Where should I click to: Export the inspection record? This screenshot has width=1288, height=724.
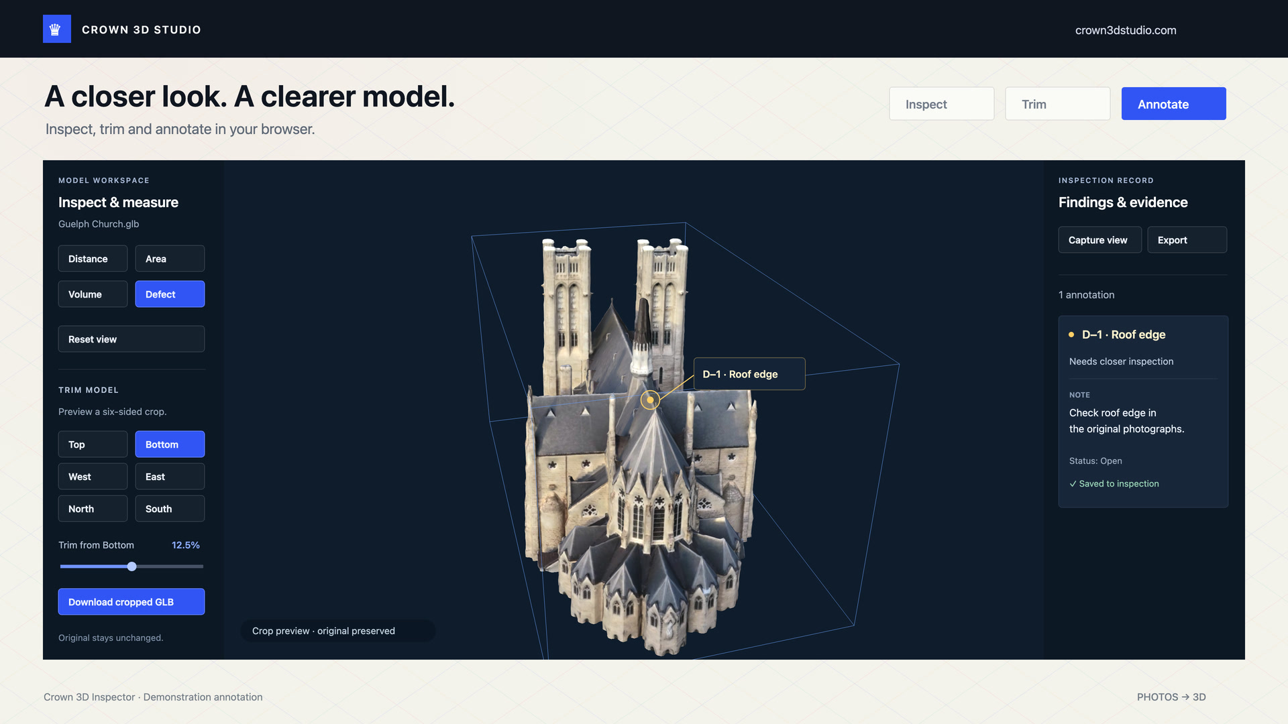[1187, 240]
